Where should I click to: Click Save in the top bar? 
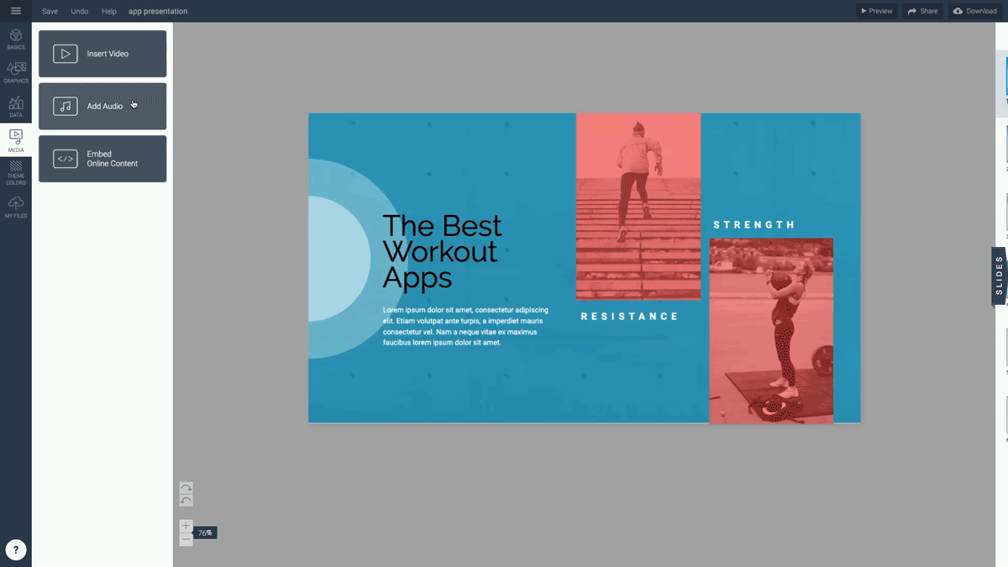pos(50,11)
